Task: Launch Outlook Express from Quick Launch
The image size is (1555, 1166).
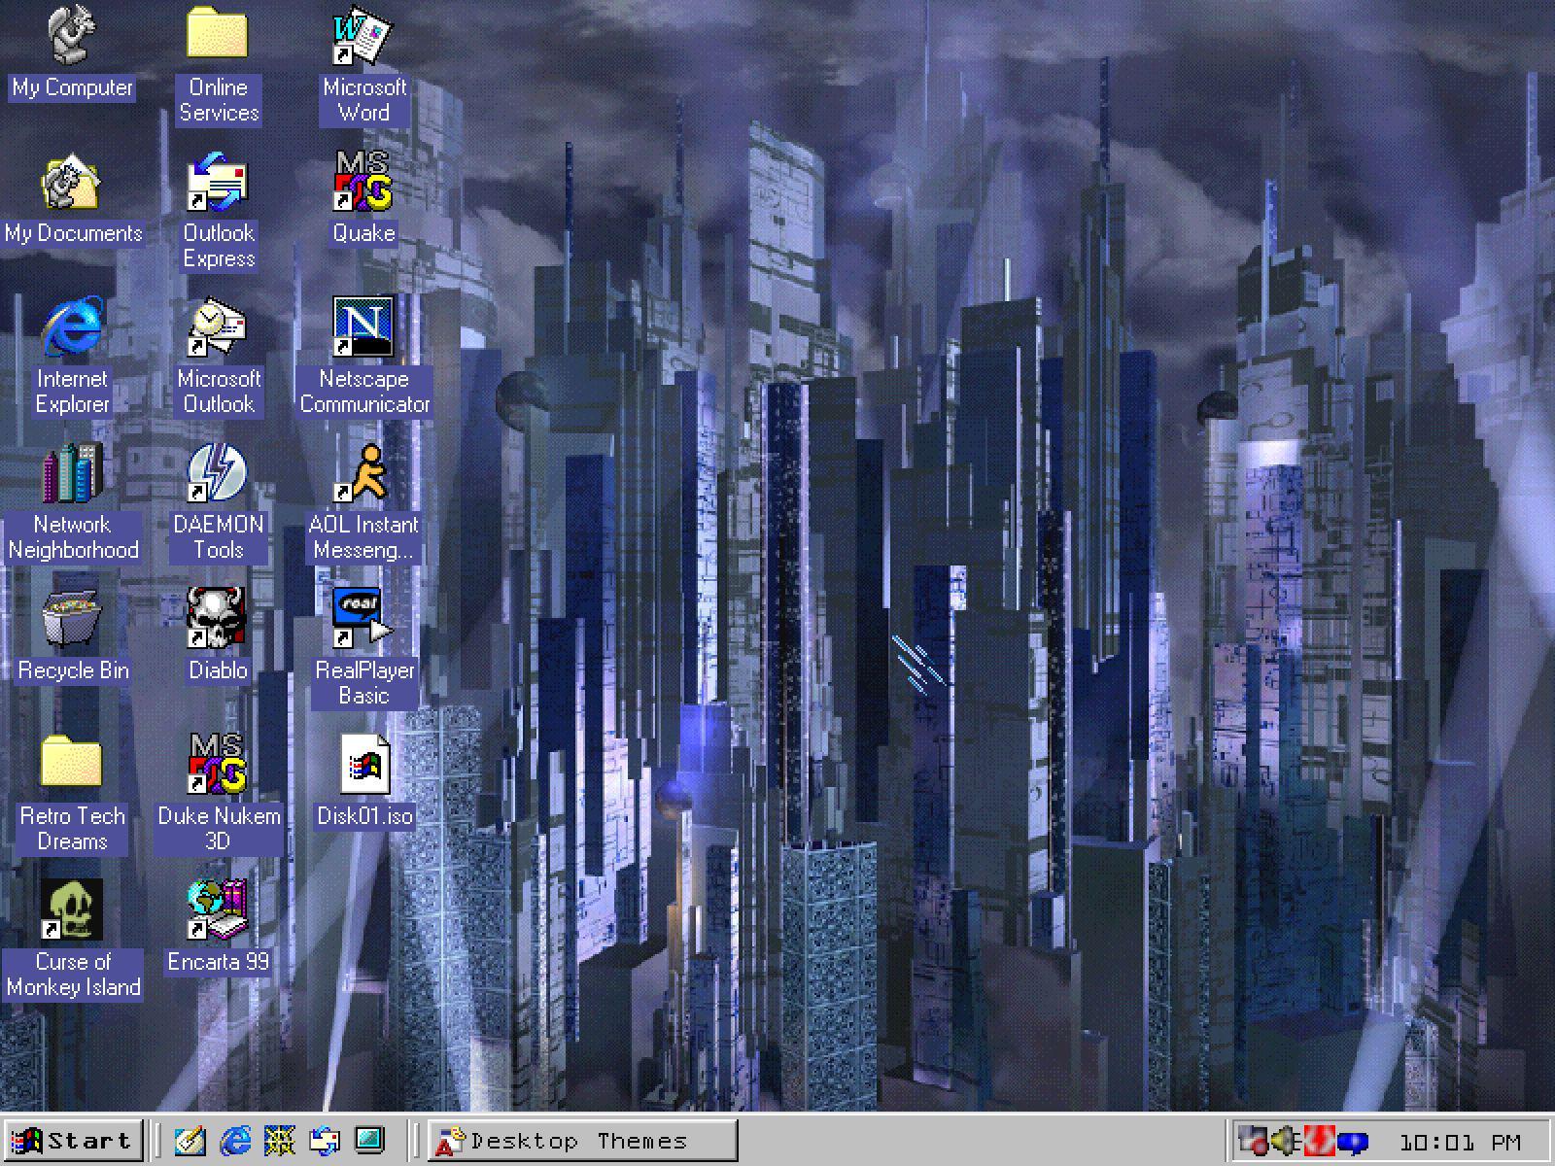Action: pos(325,1140)
